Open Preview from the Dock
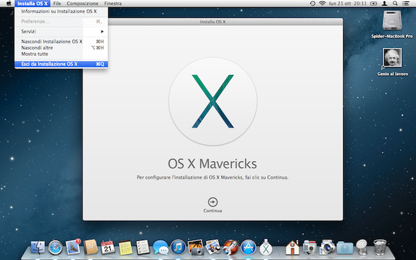 tap(213, 247)
